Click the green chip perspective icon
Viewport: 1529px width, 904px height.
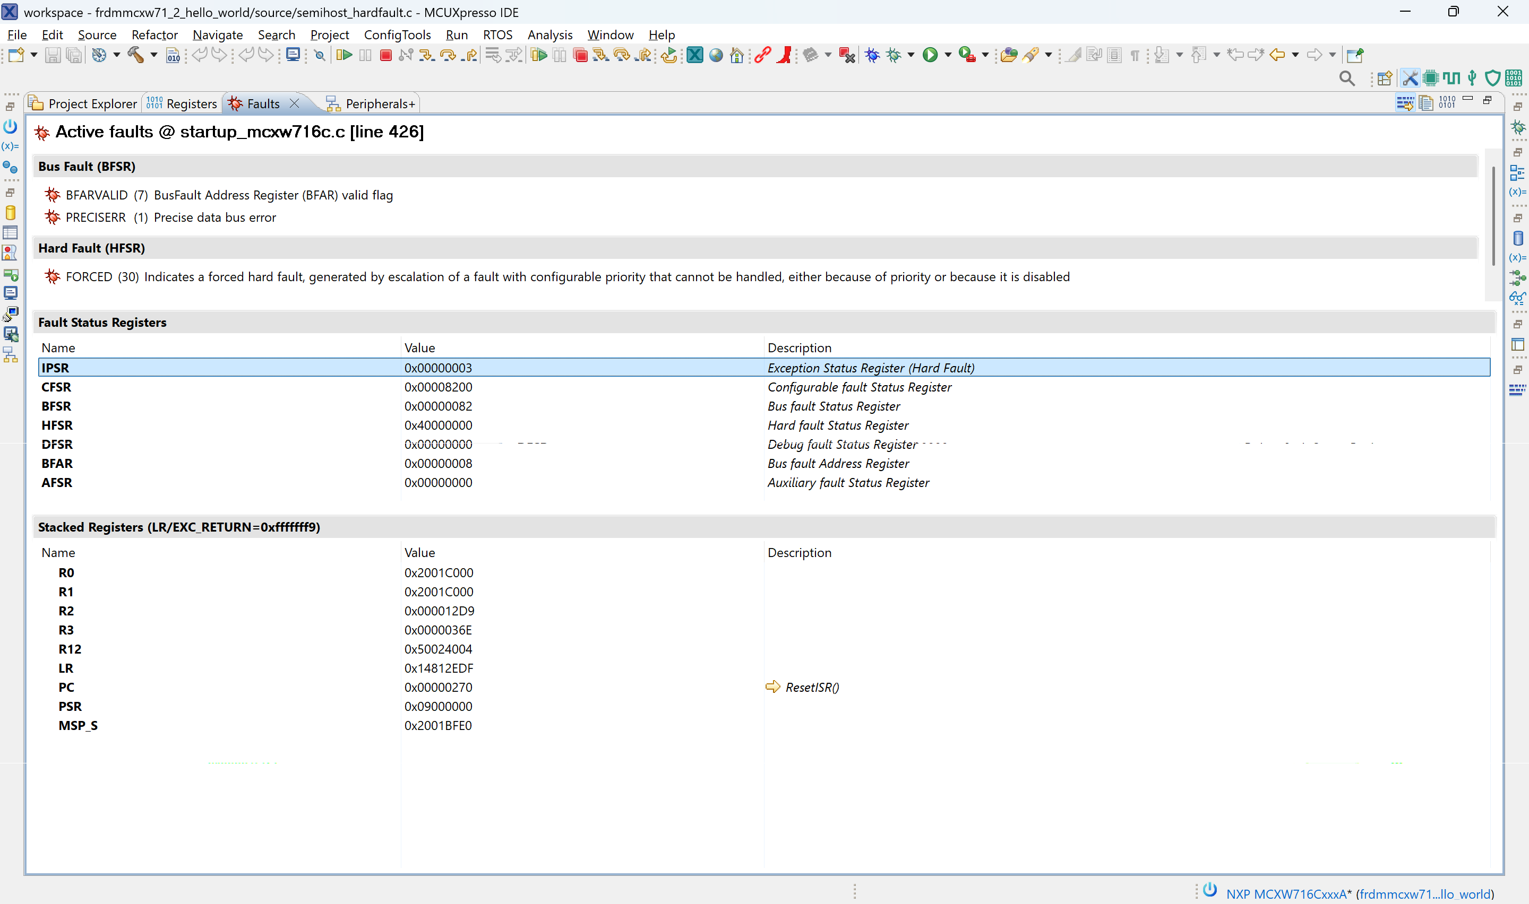(1430, 78)
